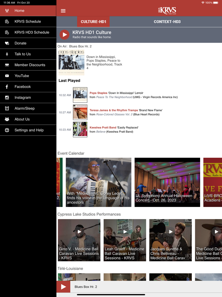Tap the battery indicator in status bar
This screenshot has width=222, height=297.
click(x=216, y=3)
